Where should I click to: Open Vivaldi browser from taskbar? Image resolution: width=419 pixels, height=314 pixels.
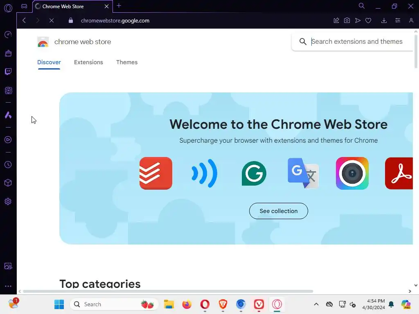pos(259,304)
